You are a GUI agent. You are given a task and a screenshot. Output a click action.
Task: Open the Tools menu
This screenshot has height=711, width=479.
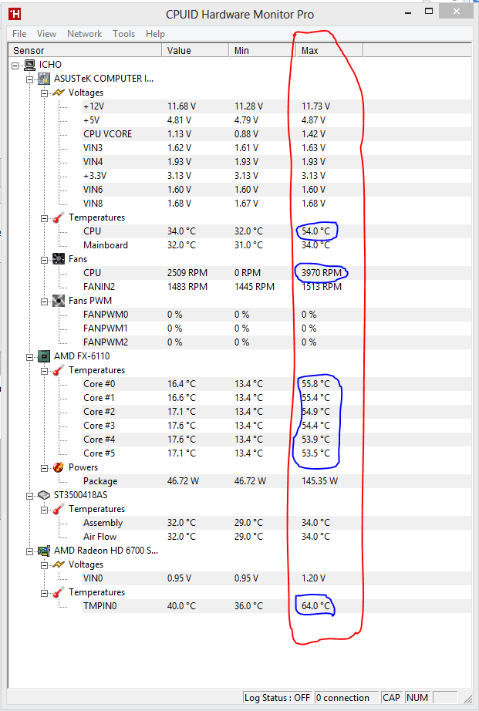[124, 34]
